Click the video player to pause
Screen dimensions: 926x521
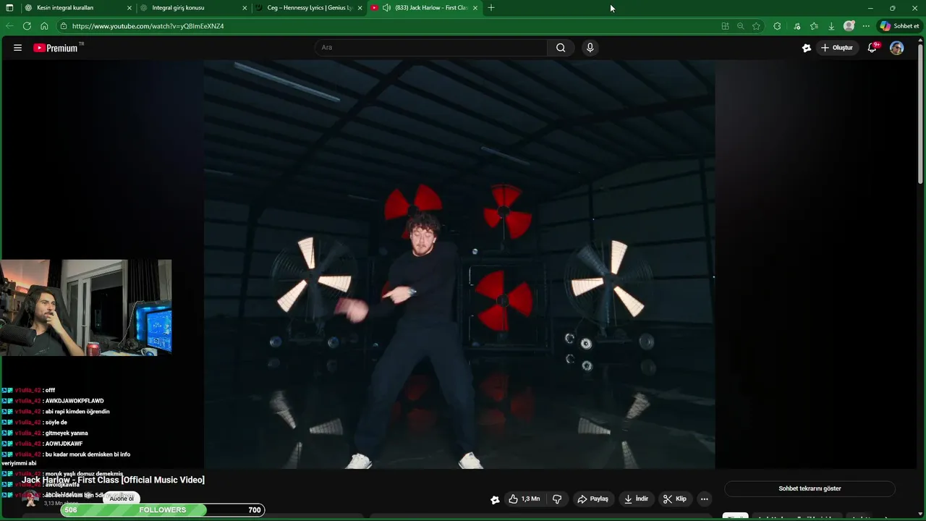pyautogui.click(x=459, y=264)
